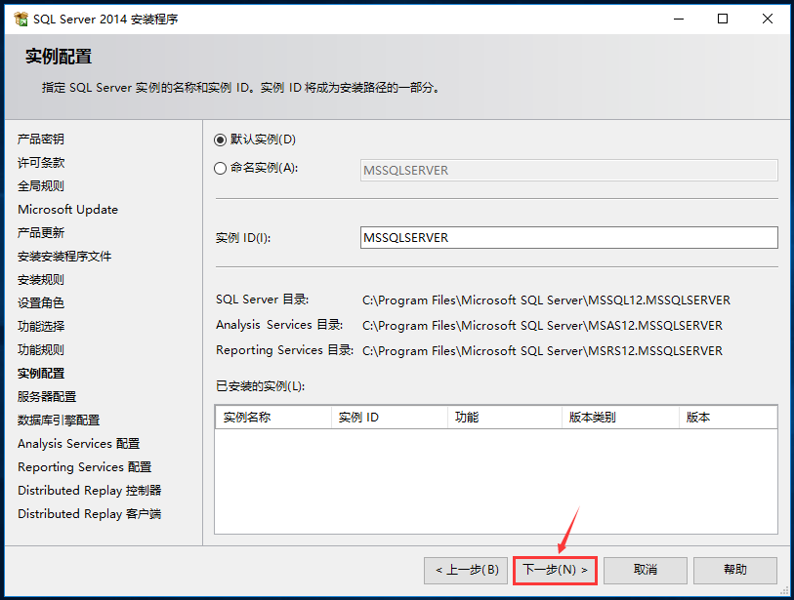794x600 pixels.
Task: Go to the Microsoft Update step
Action: (x=67, y=209)
